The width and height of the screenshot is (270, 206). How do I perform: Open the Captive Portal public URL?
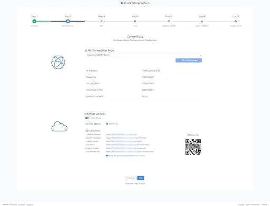coord(124,141)
